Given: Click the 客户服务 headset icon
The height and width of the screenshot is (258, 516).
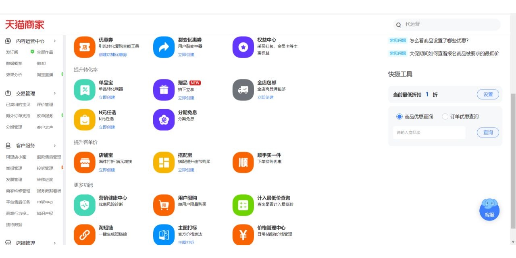Looking at the screenshot, I should pos(8,146).
